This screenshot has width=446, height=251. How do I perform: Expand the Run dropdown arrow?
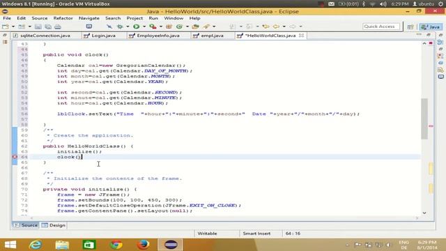tap(144, 26)
